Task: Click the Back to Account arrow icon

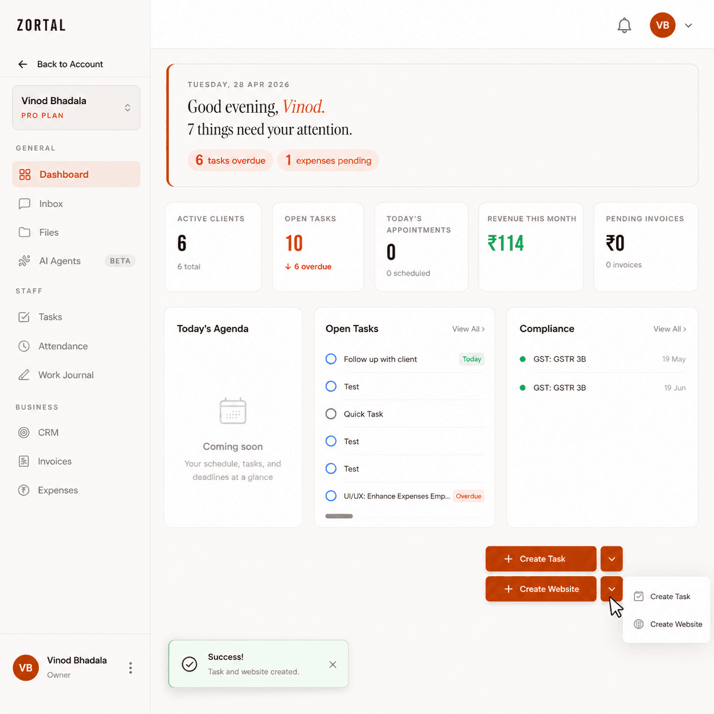Action: tap(23, 64)
